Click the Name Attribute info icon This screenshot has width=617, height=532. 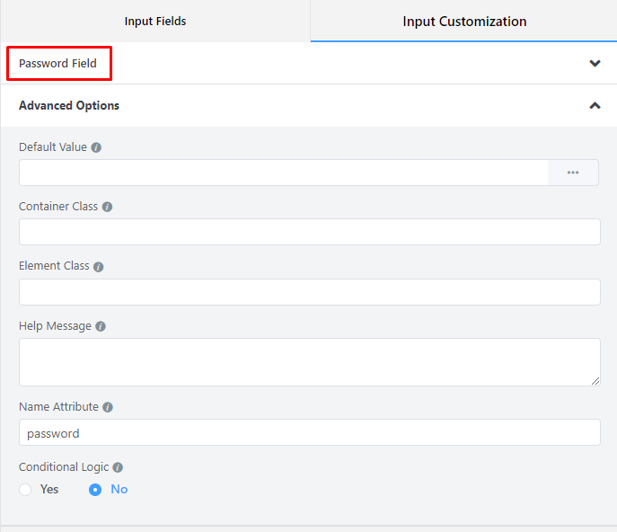108,407
